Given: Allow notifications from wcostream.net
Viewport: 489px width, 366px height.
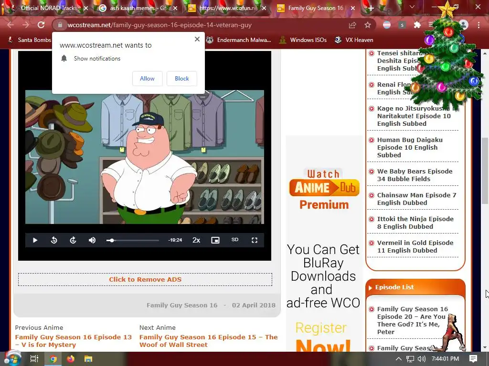Looking at the screenshot, I should pos(147,79).
